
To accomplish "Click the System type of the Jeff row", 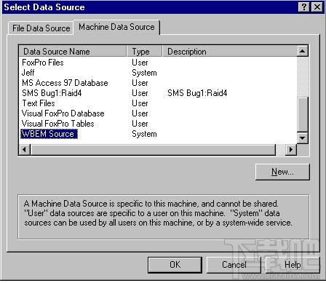I will pos(144,73).
